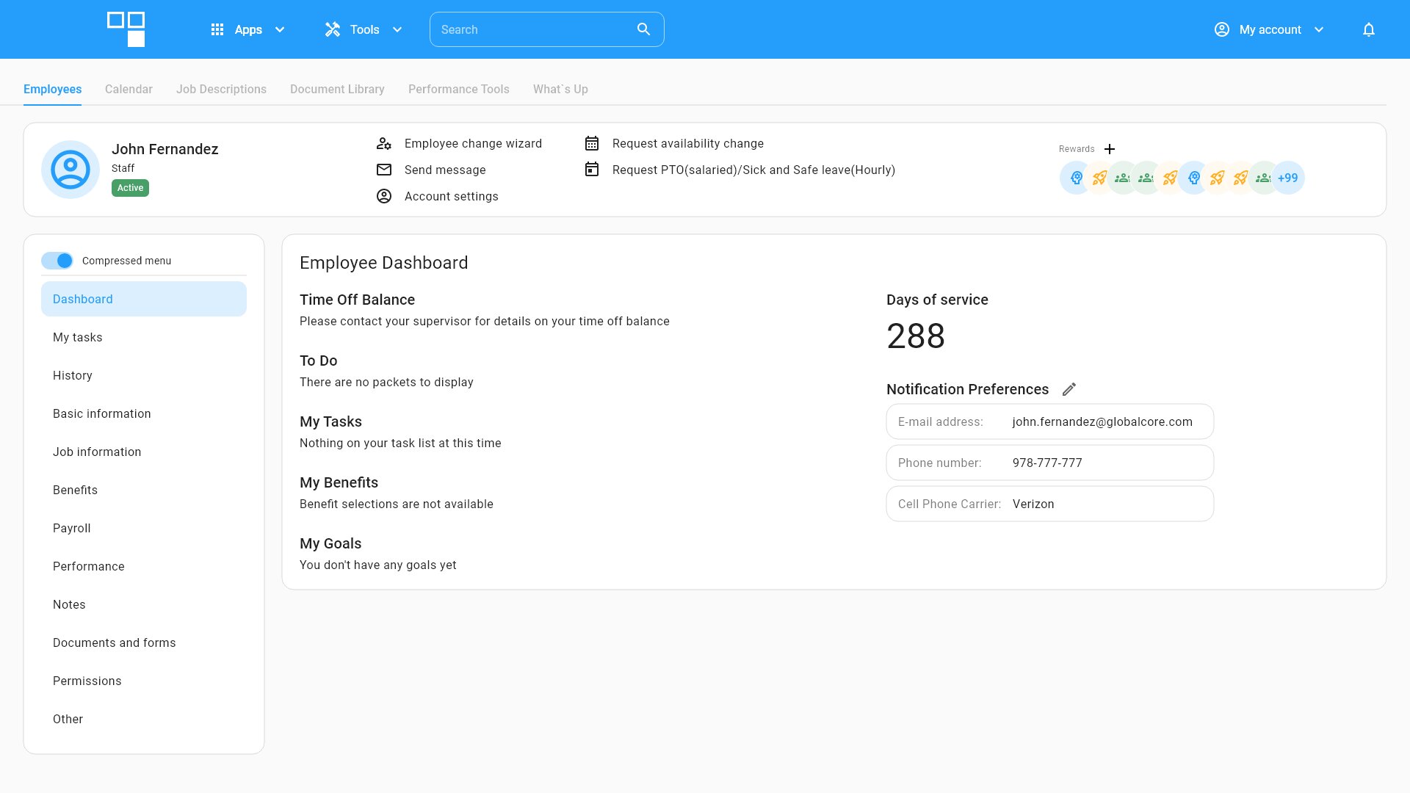This screenshot has height=793, width=1410.
Task: Click the Send message envelope icon
Action: (x=383, y=170)
